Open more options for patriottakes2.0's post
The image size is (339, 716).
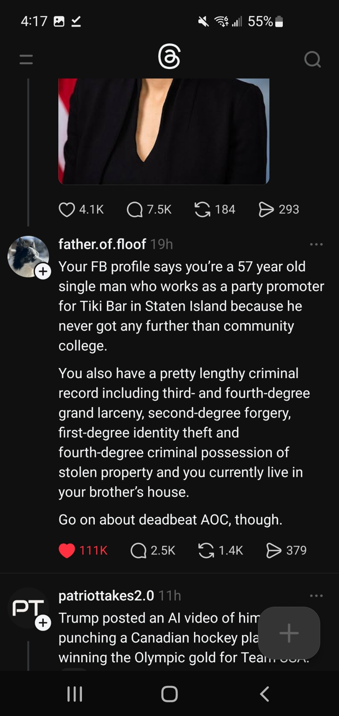pos(316,596)
